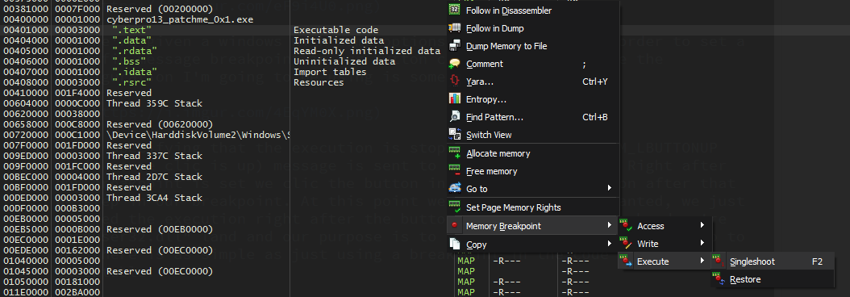850x297 pixels.
Task: Select Thread 337C Stack row
Action: (x=154, y=156)
